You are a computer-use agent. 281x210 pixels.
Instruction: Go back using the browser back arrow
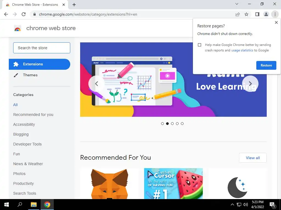pos(6,14)
